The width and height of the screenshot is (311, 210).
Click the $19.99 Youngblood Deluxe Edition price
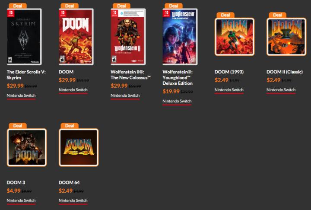click(x=171, y=91)
